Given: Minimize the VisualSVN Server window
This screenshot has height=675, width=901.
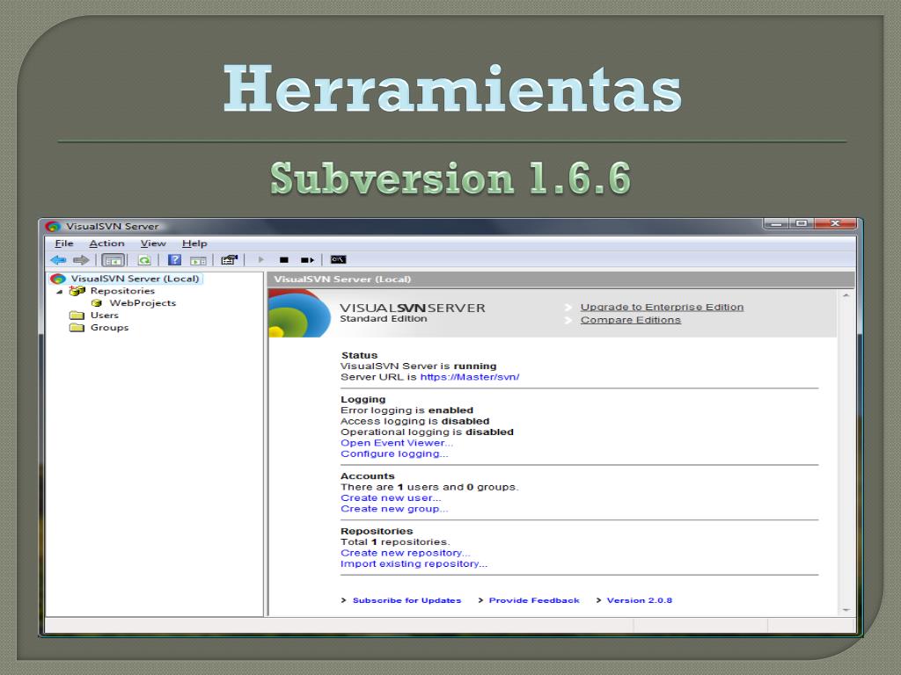Looking at the screenshot, I should 776,223.
